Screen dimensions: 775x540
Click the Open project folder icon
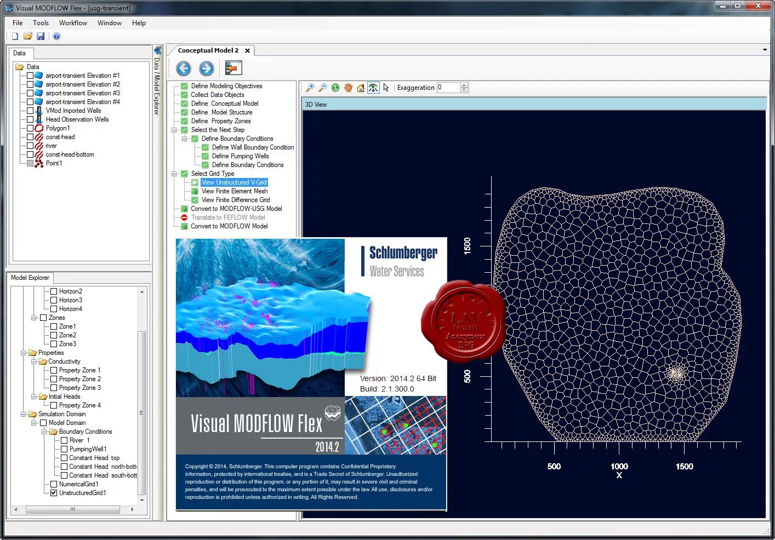coord(28,36)
